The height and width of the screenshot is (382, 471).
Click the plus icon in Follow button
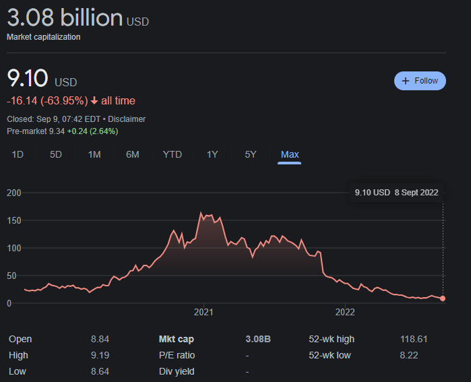pyautogui.click(x=406, y=81)
